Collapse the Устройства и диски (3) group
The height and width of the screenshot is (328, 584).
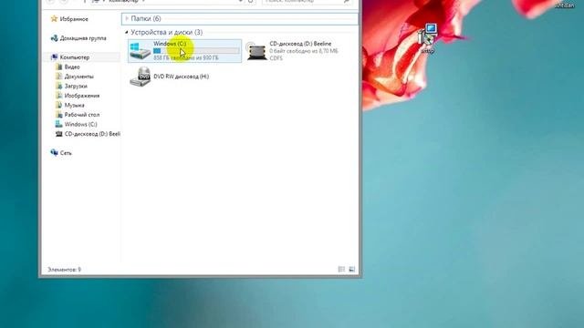pos(127,33)
